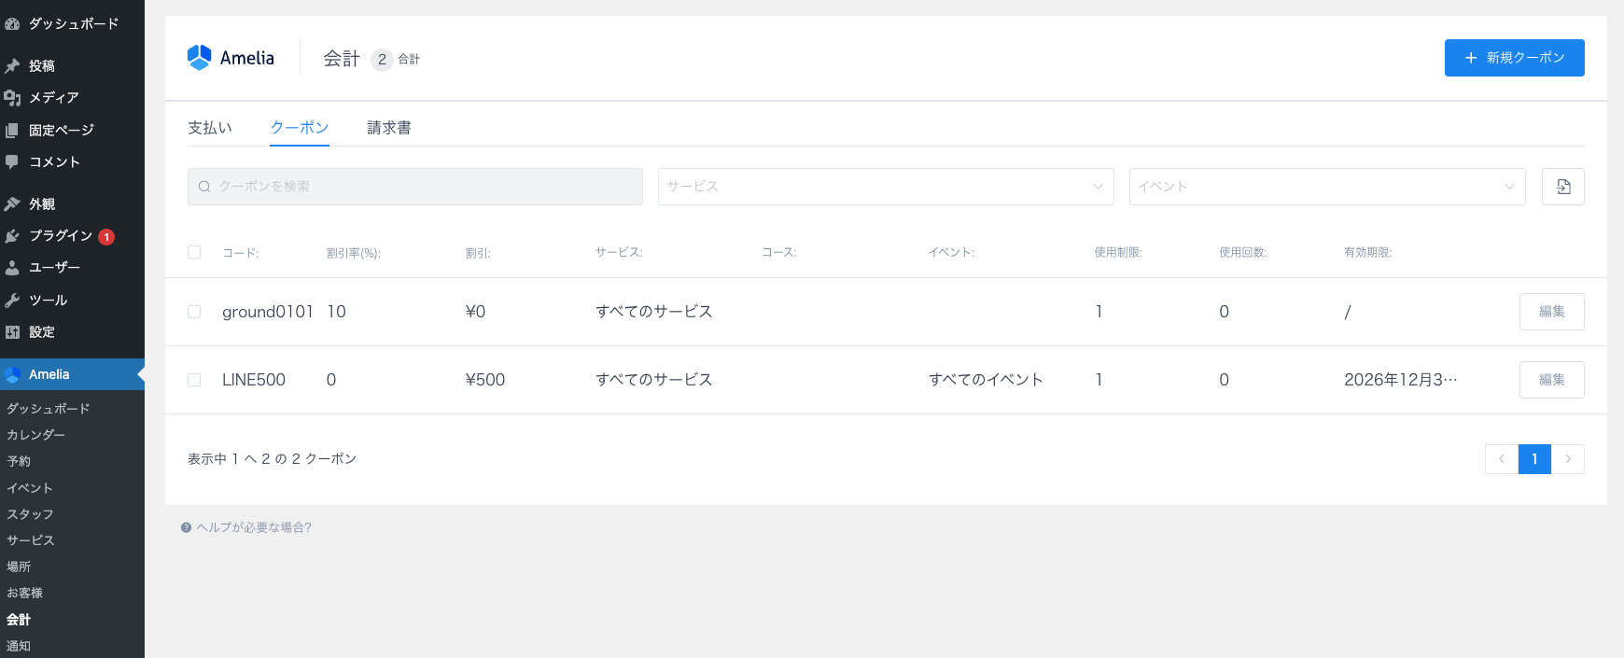The height and width of the screenshot is (658, 1624).
Task: Click the coupon search field
Action: [415, 187]
